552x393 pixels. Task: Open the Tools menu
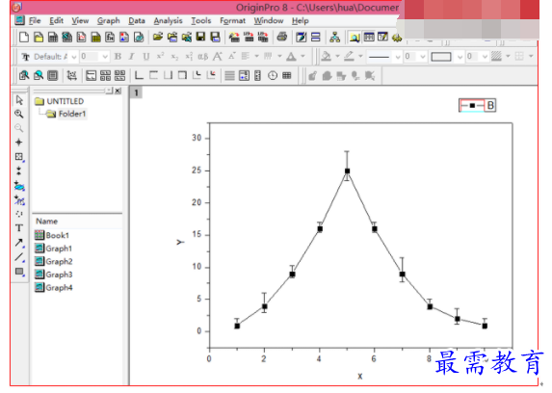[201, 21]
